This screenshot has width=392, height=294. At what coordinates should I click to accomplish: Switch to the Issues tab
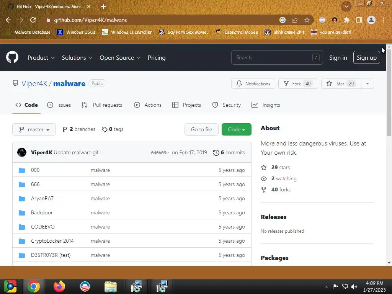pyautogui.click(x=59, y=105)
